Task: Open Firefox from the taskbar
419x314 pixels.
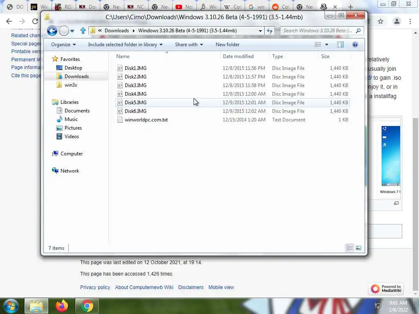Action: coord(62,306)
